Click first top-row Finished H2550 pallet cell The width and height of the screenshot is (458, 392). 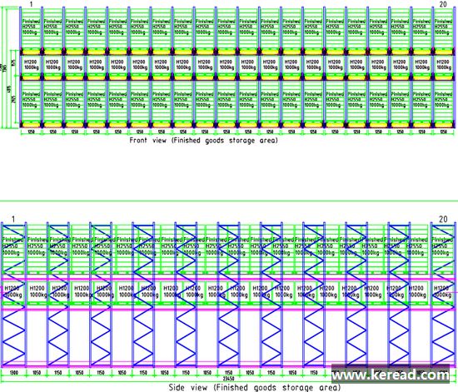point(32,27)
